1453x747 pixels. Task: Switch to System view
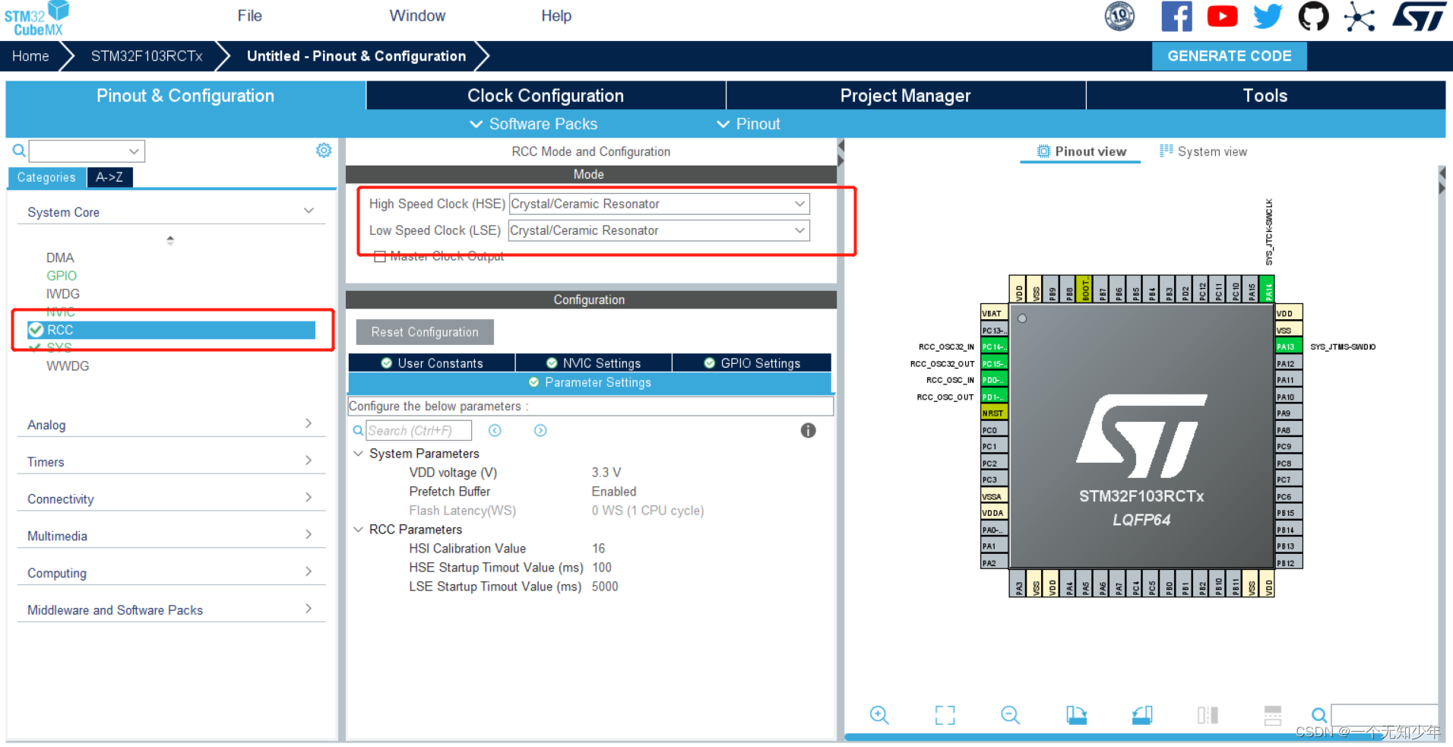pyautogui.click(x=1203, y=151)
